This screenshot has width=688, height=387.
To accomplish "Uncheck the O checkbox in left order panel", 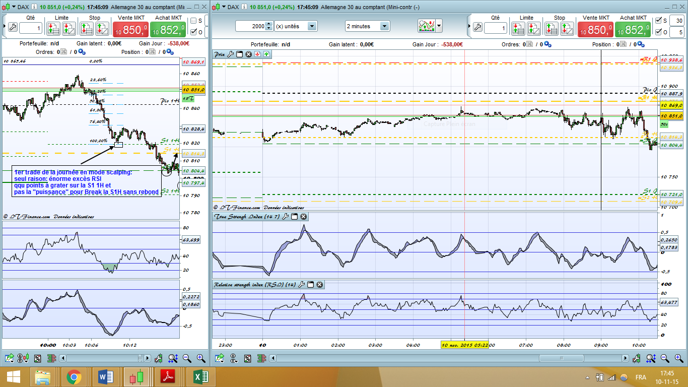I will point(193,32).
